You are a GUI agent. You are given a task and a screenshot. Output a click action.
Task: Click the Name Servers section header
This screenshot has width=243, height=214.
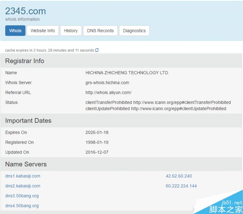tap(26, 164)
